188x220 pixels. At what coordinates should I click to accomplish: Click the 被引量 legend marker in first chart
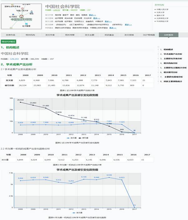pos(80,138)
